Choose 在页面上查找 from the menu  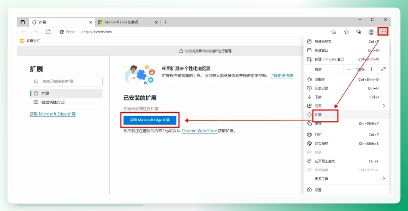tap(346, 161)
